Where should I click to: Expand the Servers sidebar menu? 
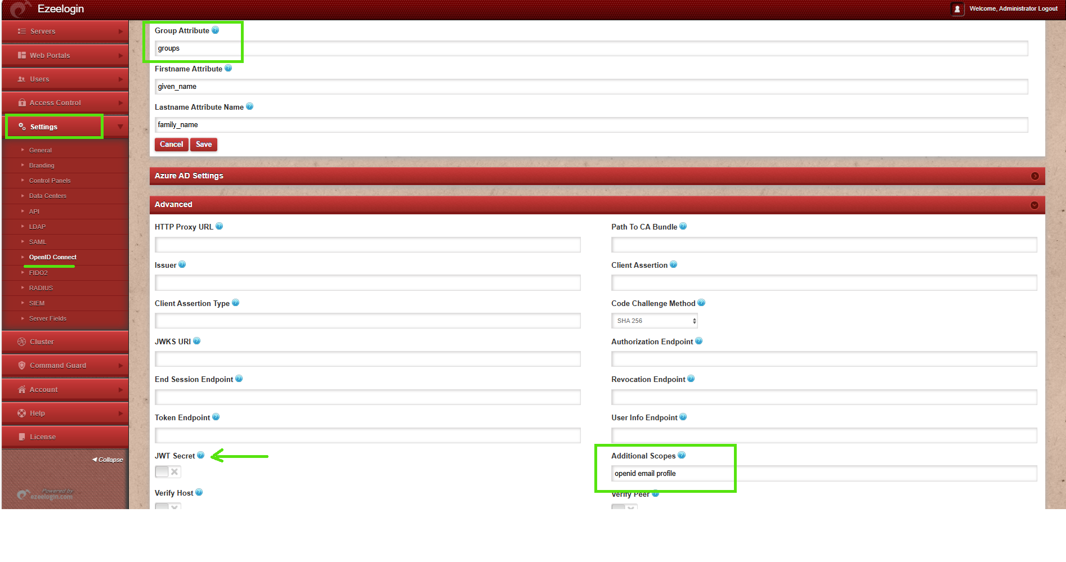click(x=65, y=32)
